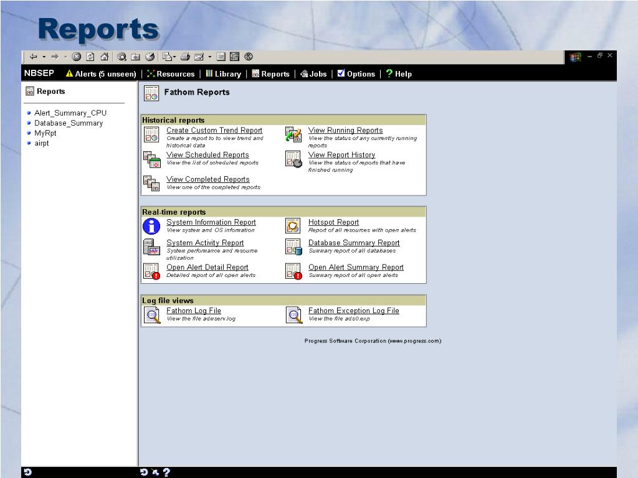Click the Print toolbar icon

click(x=185, y=57)
